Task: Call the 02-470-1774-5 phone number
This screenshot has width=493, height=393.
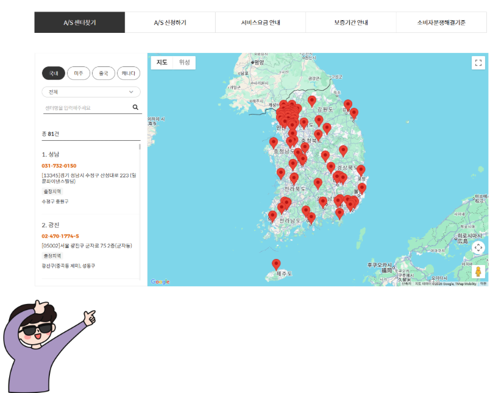Action: [x=60, y=236]
